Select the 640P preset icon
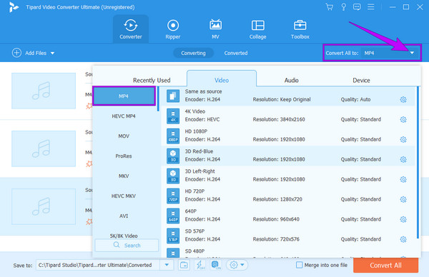Screen dimensions: 429x277 (173, 216)
